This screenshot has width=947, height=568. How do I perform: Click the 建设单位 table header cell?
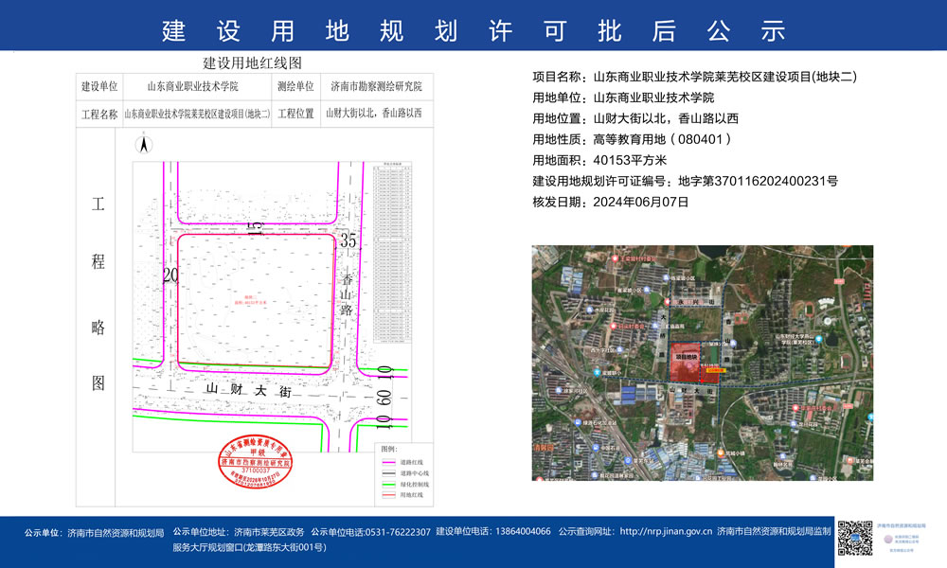99,86
